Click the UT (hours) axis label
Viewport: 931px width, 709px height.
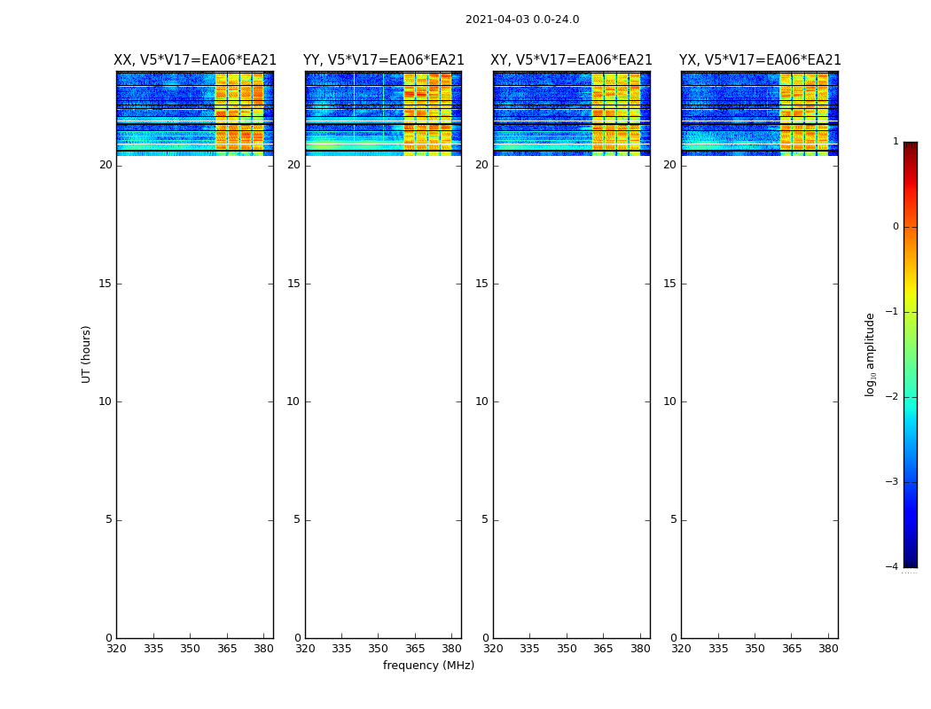86,354
